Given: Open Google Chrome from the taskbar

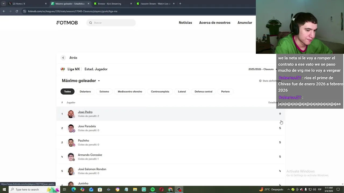Looking at the screenshot, I should click(170, 190).
